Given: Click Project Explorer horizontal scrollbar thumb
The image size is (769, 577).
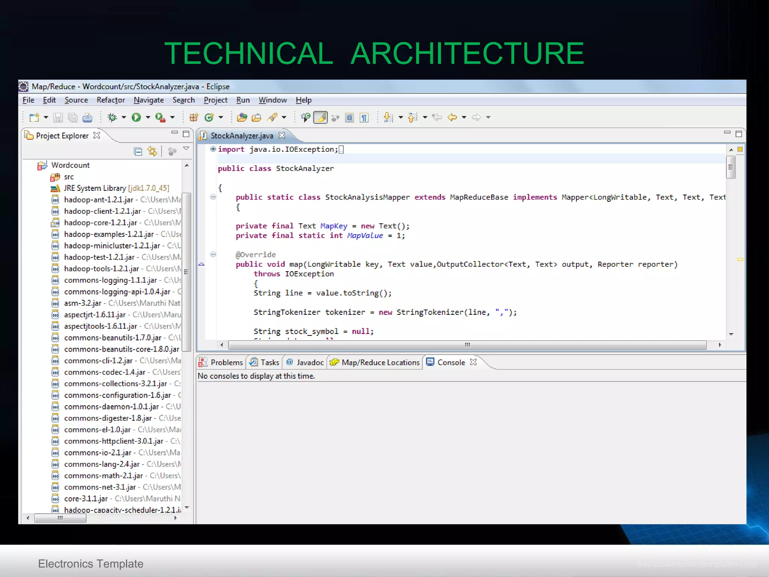Looking at the screenshot, I should click(x=60, y=518).
